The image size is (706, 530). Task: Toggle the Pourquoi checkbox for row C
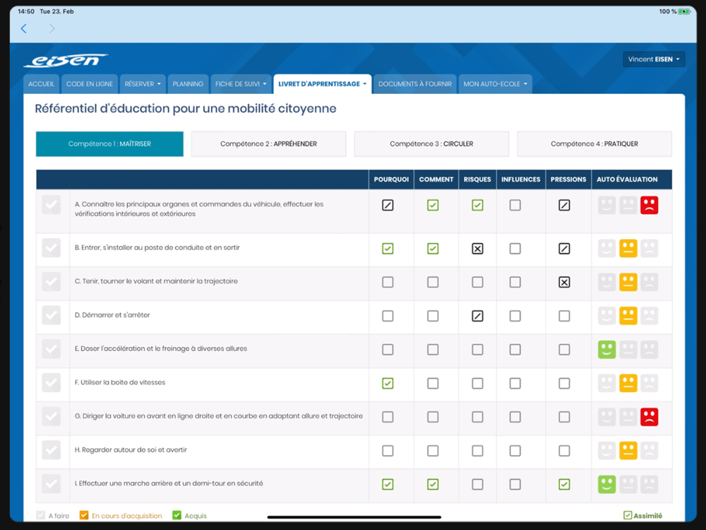(388, 282)
